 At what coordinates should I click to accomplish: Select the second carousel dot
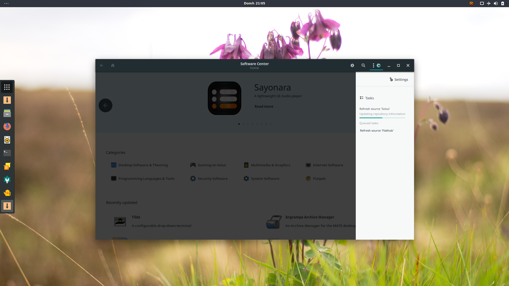pos(243,124)
